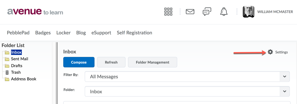Click the Avenue to Learn logo
The height and width of the screenshot is (104, 297).
[35, 12]
